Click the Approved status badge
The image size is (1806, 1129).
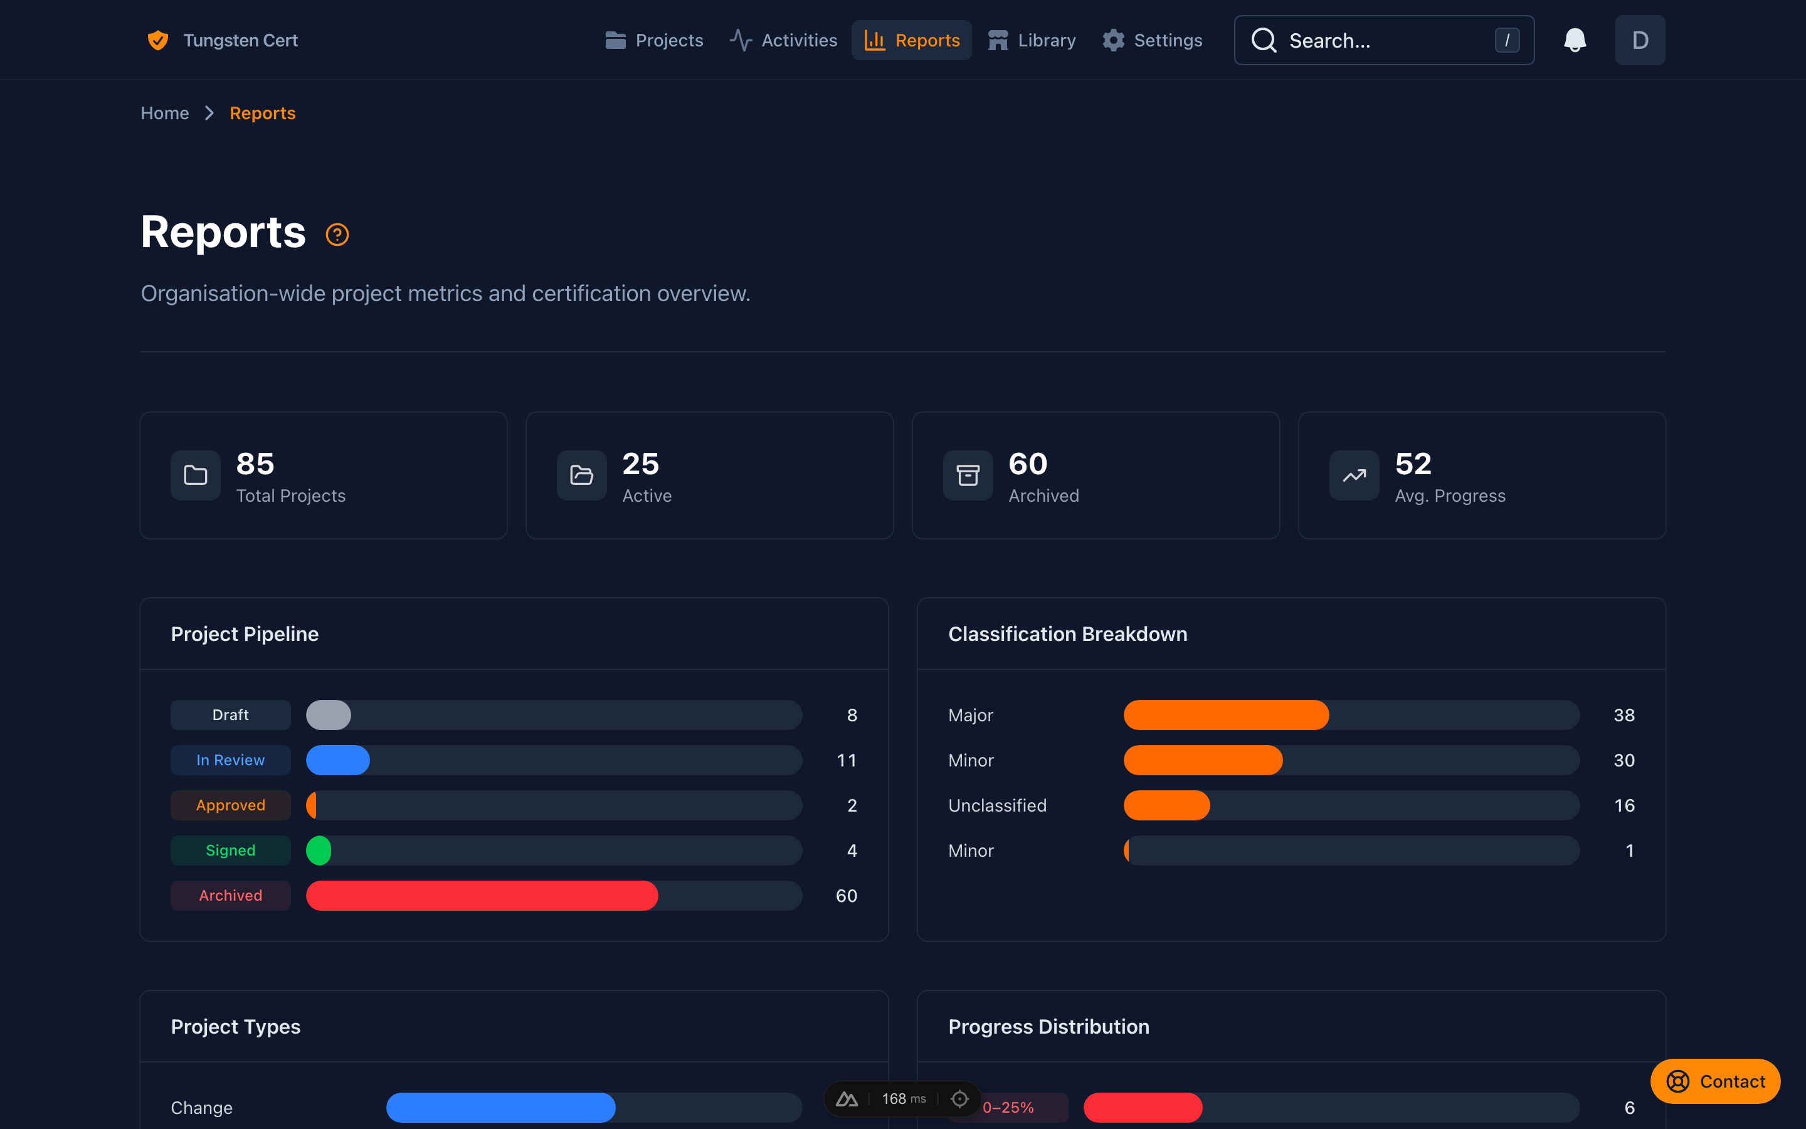click(x=231, y=805)
